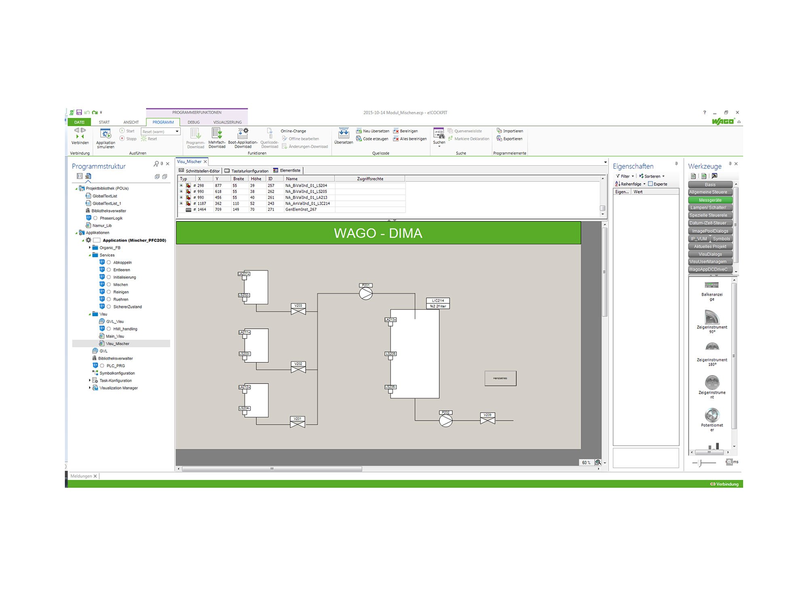
Task: Click the Quellcode-Download icon
Action: (269, 133)
